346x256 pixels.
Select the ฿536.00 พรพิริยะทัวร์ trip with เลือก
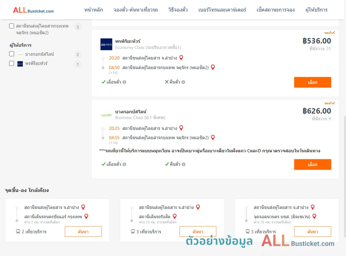pos(312,82)
